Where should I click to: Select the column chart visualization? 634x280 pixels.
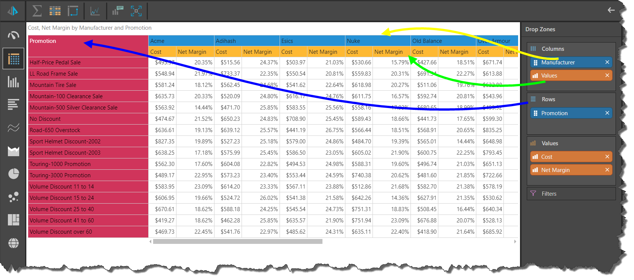pyautogui.click(x=14, y=82)
